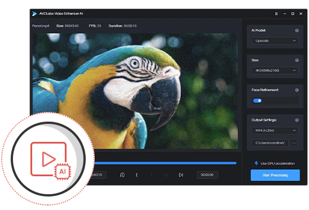Expand the AI Model Upscale dropdown
Screen dimensions: 309x210
[275, 41]
